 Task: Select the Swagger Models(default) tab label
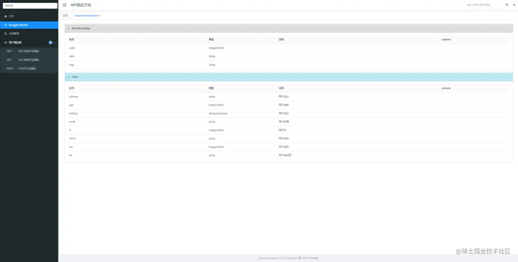(86, 16)
